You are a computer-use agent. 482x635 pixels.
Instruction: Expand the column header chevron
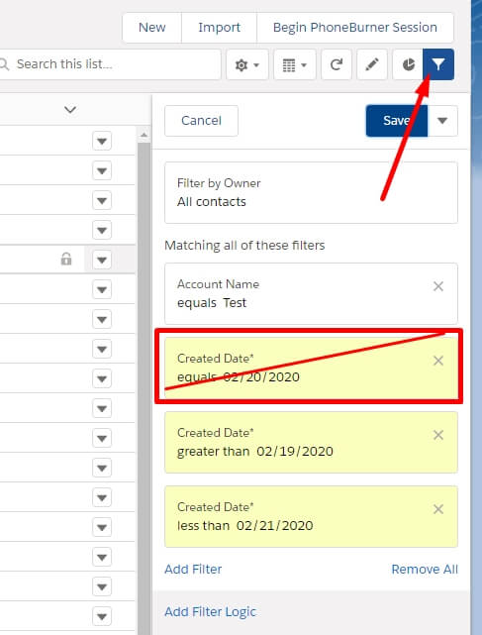pos(70,110)
